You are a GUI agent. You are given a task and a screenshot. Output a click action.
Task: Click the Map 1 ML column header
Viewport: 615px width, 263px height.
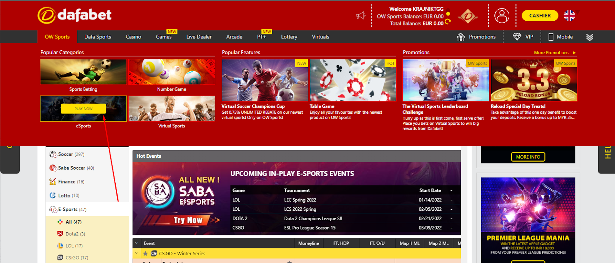[410, 243]
